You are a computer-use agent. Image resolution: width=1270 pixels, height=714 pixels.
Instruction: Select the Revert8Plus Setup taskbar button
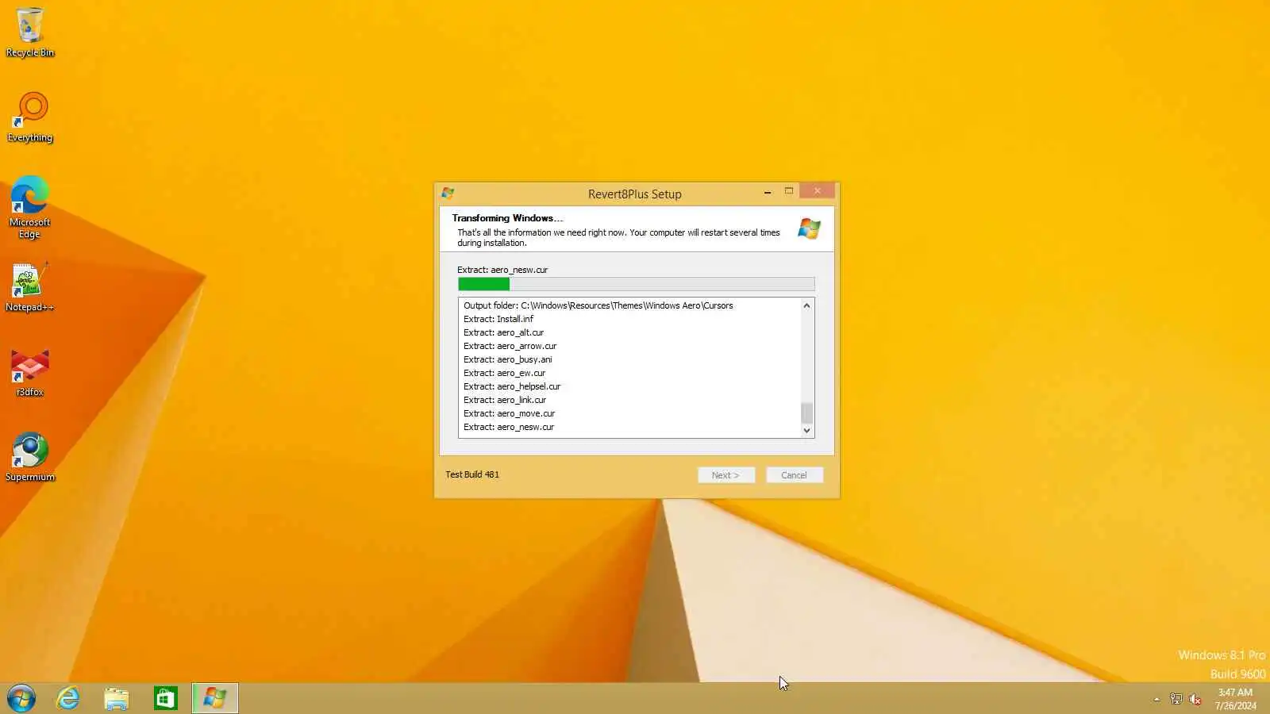pyautogui.click(x=215, y=698)
